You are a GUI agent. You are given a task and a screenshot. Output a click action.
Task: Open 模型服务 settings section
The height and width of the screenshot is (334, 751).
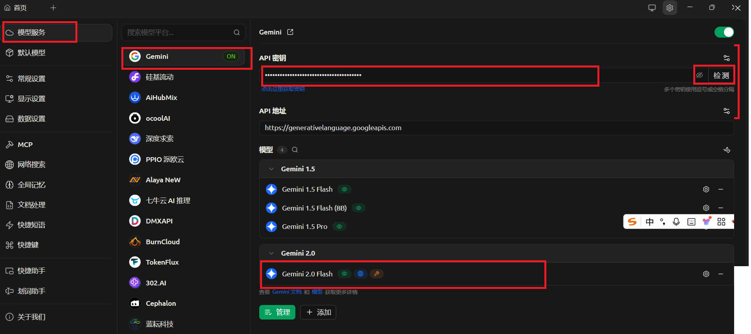click(57, 33)
